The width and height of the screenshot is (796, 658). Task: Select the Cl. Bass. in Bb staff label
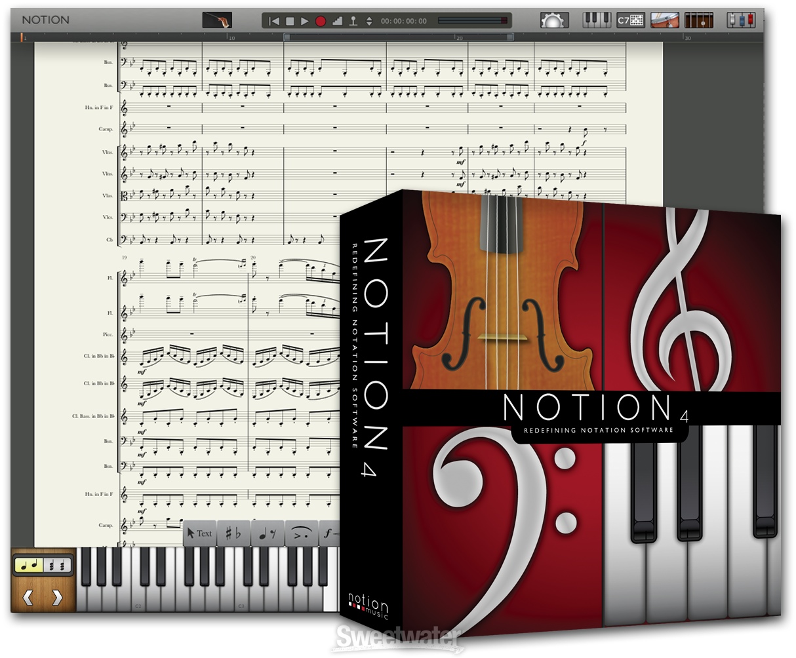94,416
